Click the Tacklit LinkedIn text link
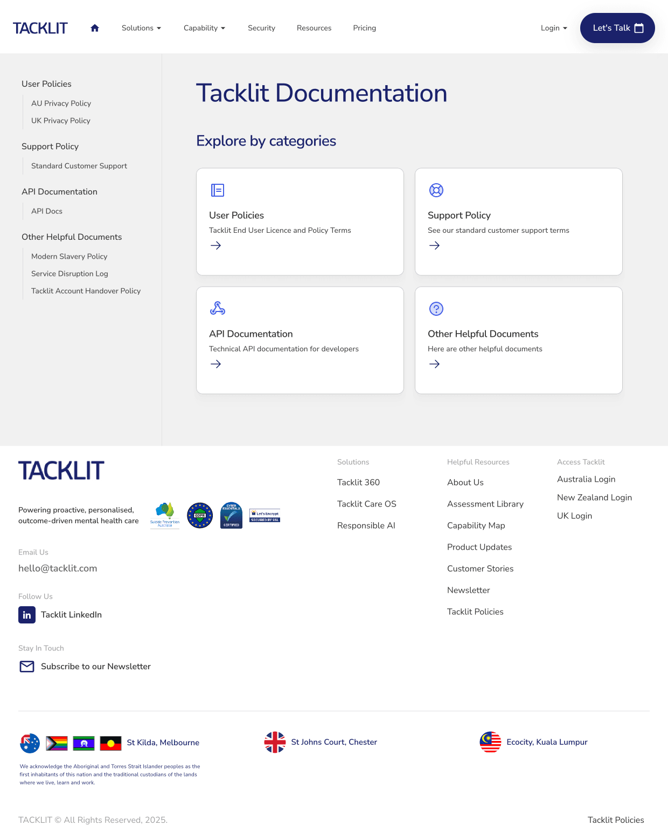Image resolution: width=668 pixels, height=832 pixels. pyautogui.click(x=71, y=615)
